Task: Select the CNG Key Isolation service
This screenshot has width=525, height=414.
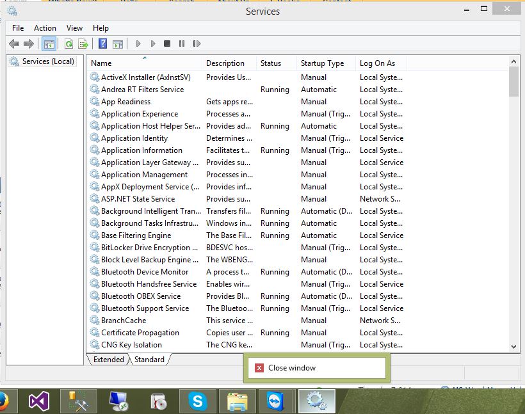Action: tap(246, 345)
